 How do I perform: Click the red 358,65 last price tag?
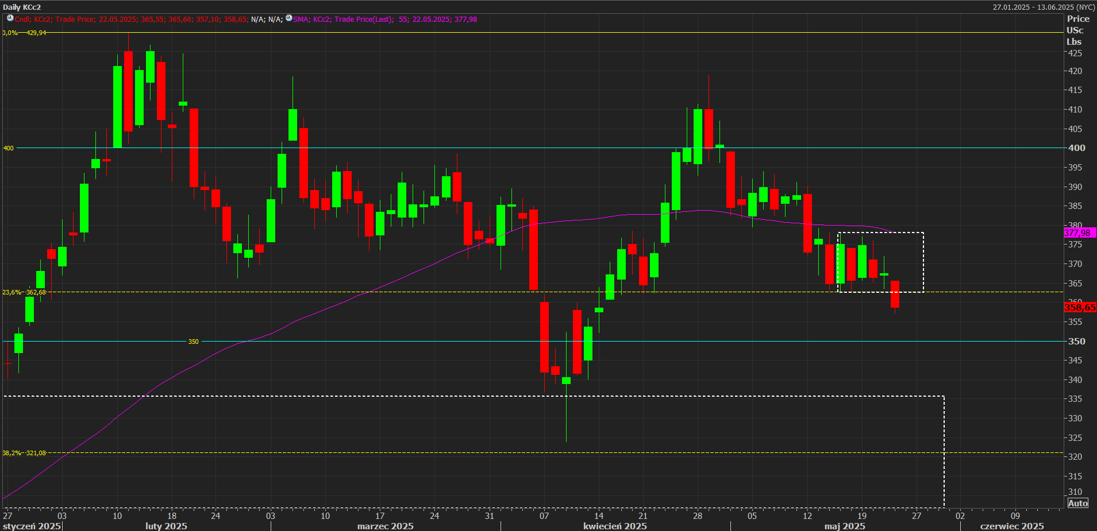point(1080,308)
